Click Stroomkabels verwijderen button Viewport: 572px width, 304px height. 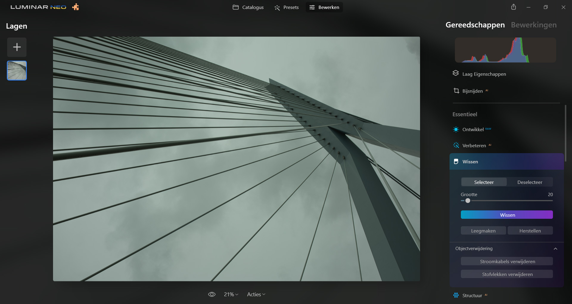507,261
